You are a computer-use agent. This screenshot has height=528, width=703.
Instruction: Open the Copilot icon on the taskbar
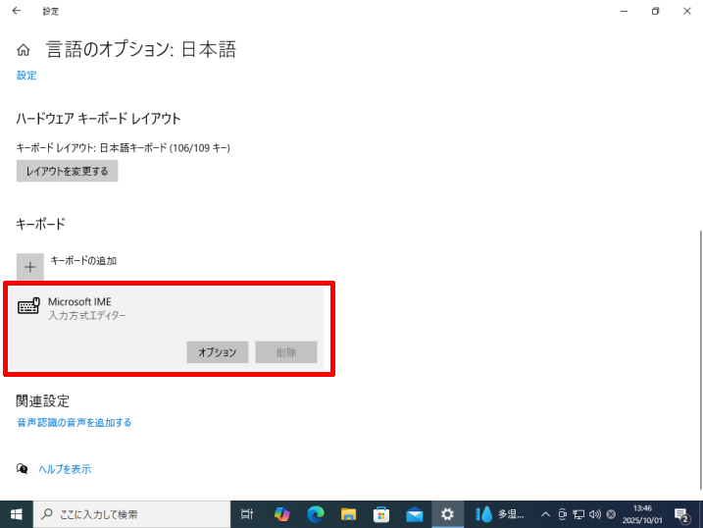point(282,513)
